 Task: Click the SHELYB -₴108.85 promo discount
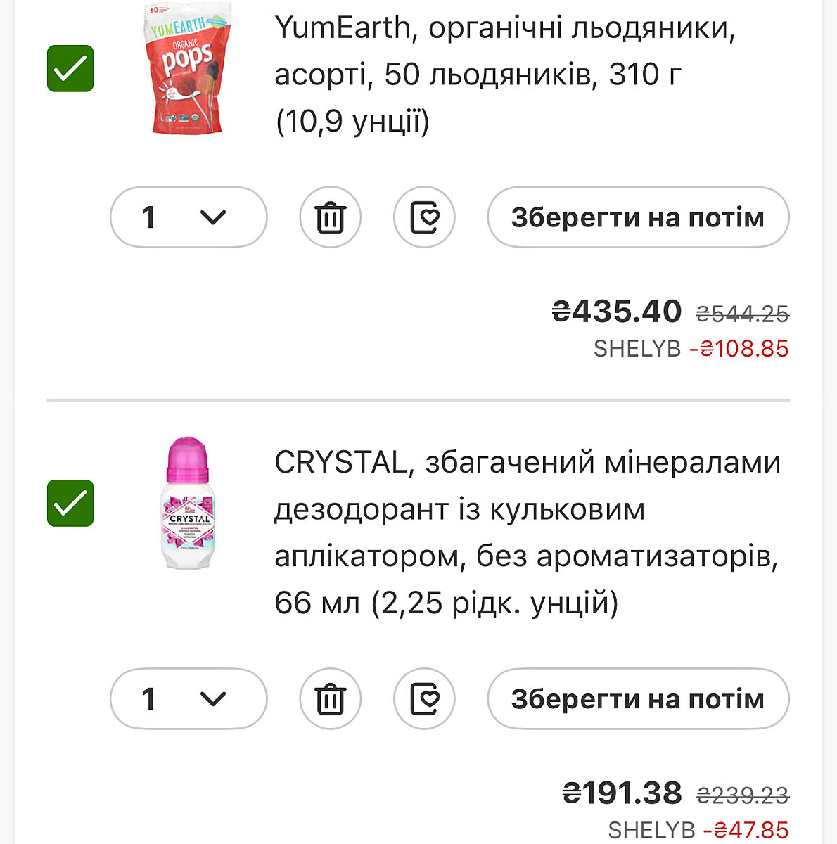point(691,349)
